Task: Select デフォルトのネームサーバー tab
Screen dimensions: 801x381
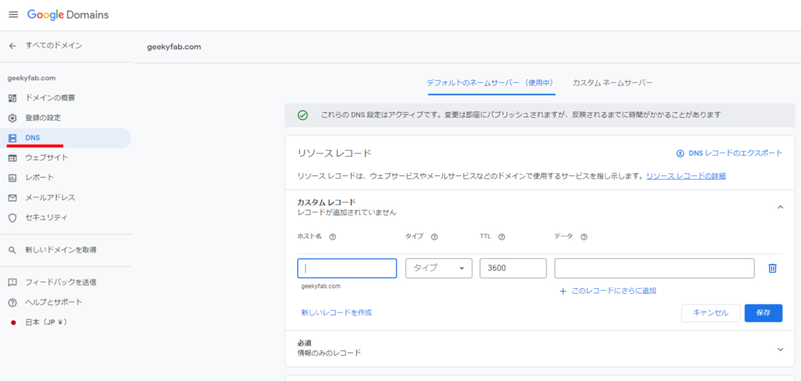Action: [x=491, y=83]
